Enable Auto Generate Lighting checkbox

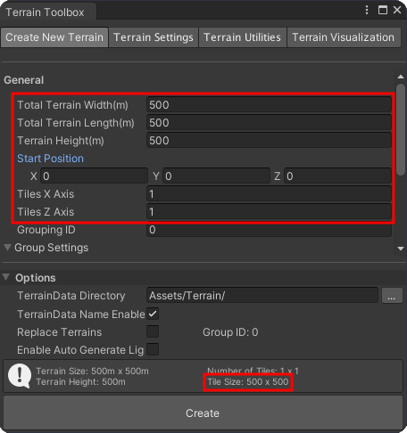pyautogui.click(x=153, y=349)
